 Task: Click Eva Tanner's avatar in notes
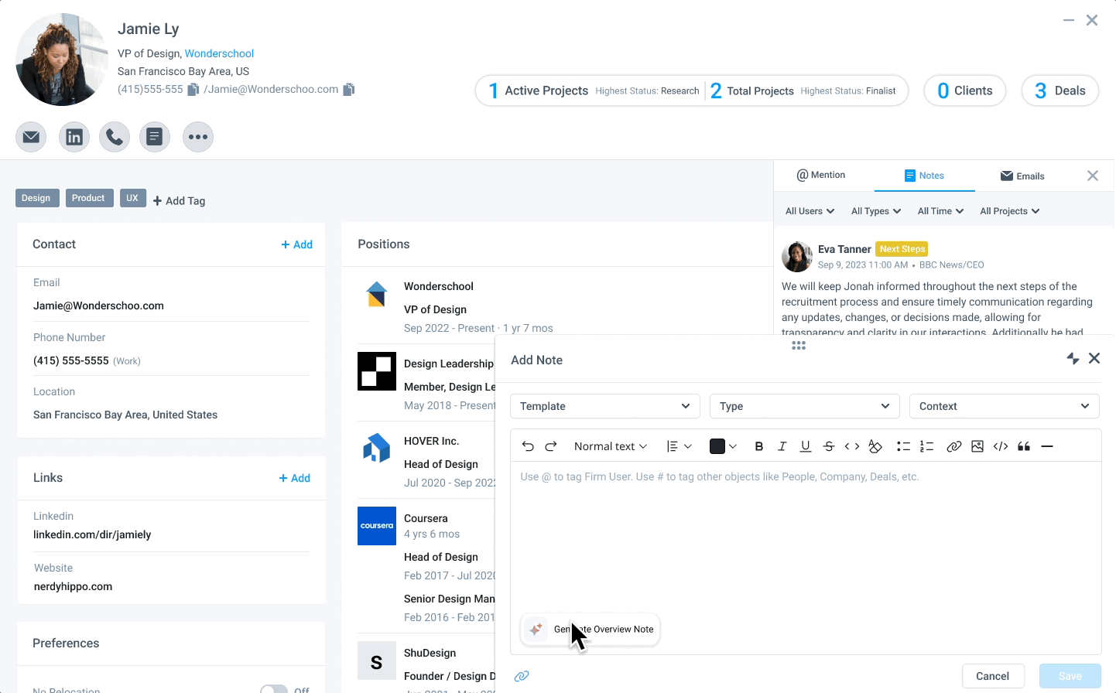[797, 257]
